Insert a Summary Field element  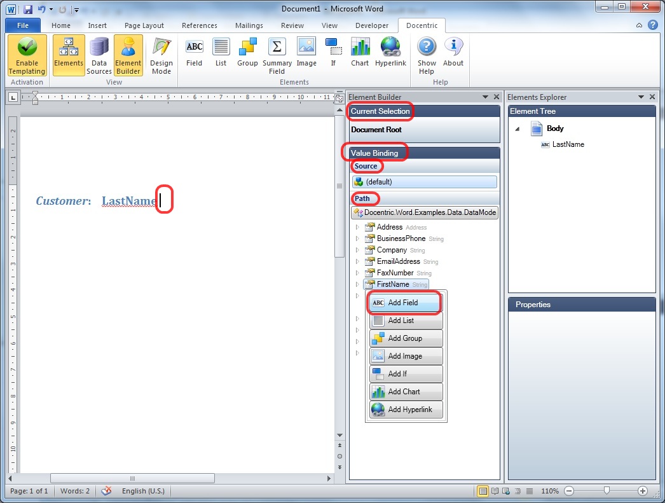pos(277,56)
